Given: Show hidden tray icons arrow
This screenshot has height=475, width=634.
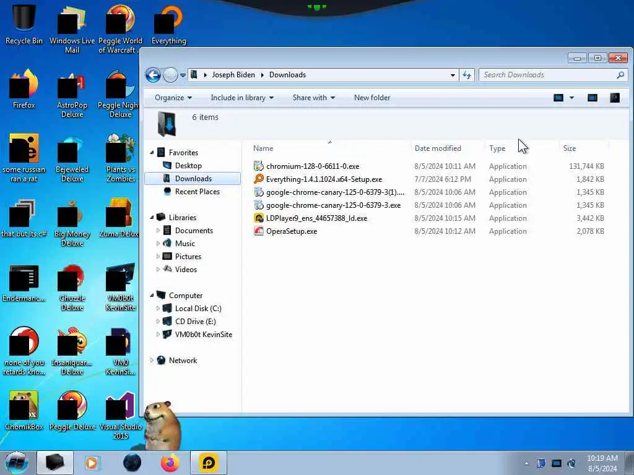Looking at the screenshot, I should [x=526, y=463].
